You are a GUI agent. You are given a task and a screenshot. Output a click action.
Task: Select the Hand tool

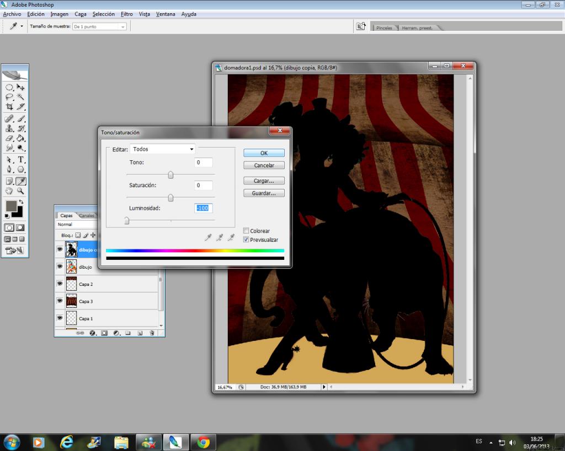(9, 191)
